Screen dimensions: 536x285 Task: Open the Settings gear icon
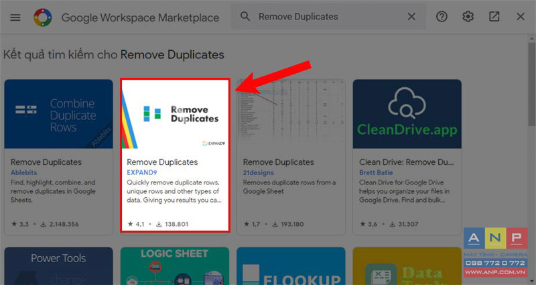[468, 16]
